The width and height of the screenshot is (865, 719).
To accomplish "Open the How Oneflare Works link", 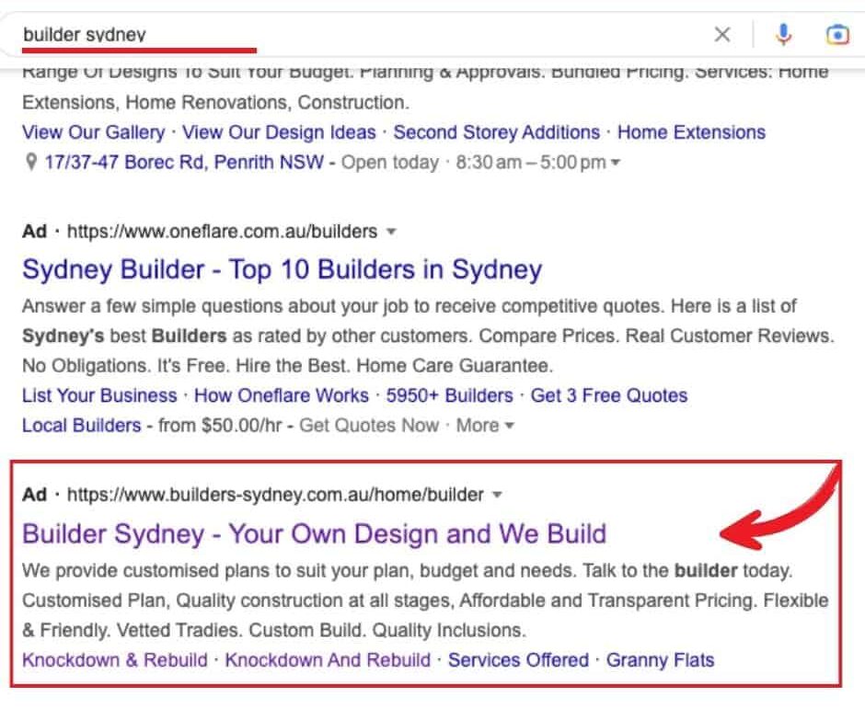I will (282, 396).
